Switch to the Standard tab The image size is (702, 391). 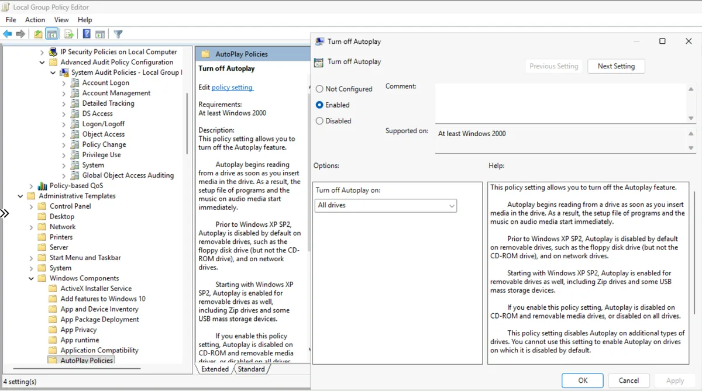[251, 369]
